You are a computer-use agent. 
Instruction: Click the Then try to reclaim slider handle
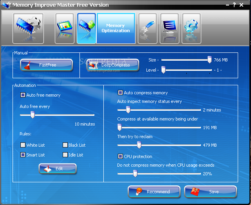click(139, 145)
